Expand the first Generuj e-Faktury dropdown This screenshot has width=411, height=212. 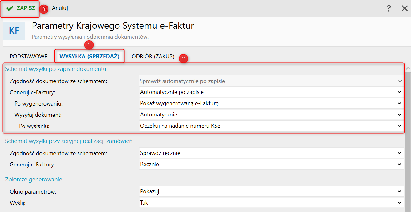tap(271, 92)
